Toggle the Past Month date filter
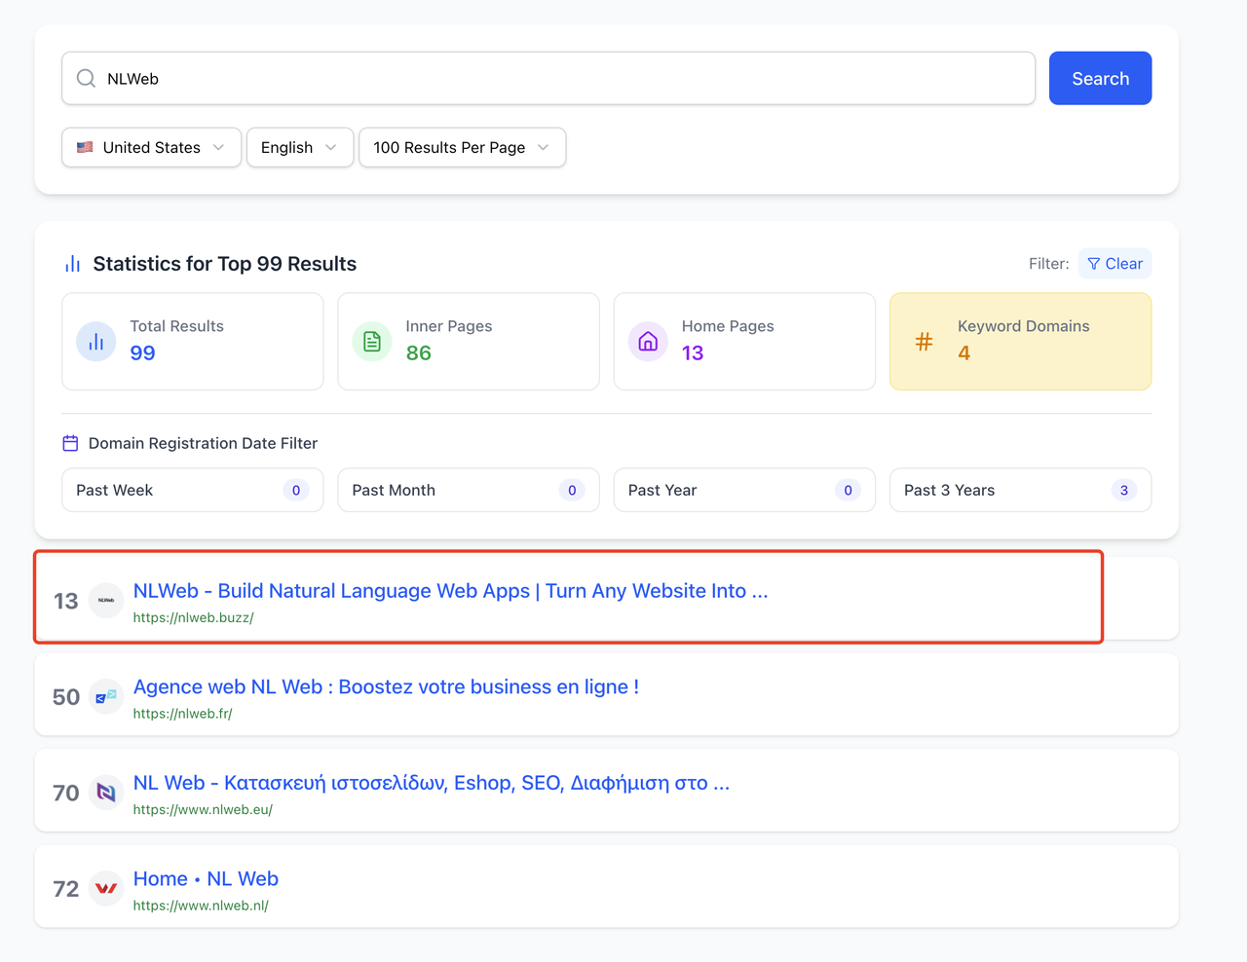This screenshot has width=1247, height=962. pyautogui.click(x=468, y=490)
